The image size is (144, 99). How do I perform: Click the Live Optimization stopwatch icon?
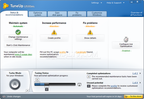126,39
